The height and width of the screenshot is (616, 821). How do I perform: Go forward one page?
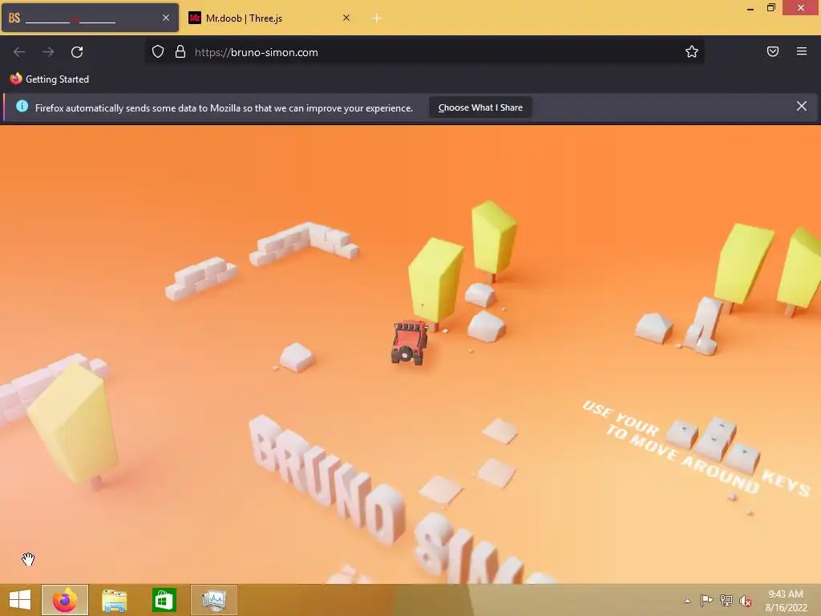[48, 52]
